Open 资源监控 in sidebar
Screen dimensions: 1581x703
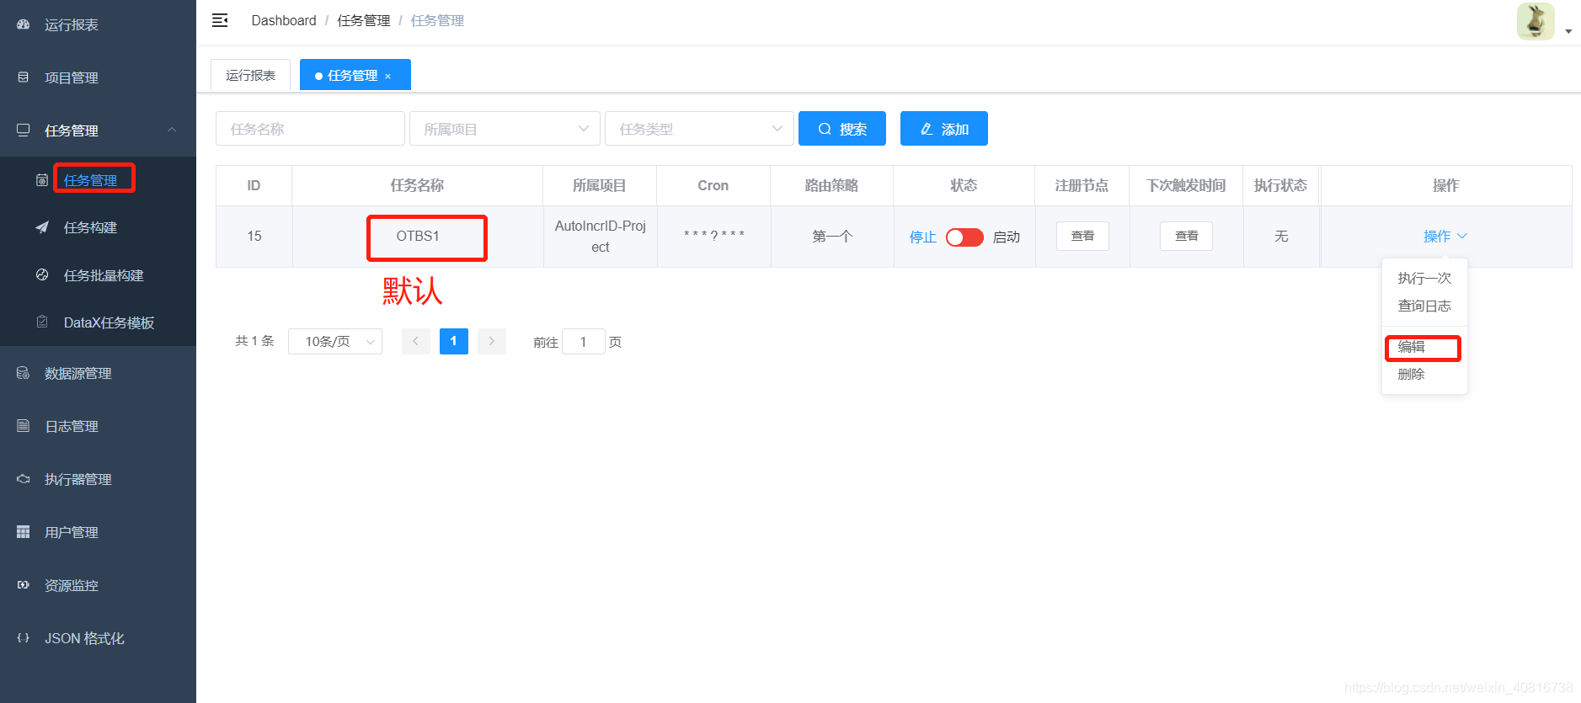click(98, 585)
